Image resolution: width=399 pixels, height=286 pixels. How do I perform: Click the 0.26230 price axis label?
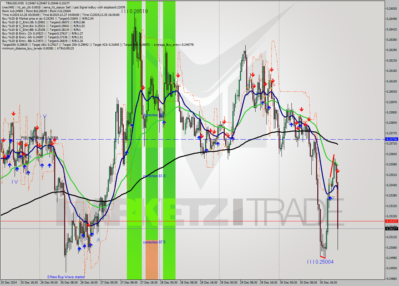pyautogui.click(x=392, y=61)
